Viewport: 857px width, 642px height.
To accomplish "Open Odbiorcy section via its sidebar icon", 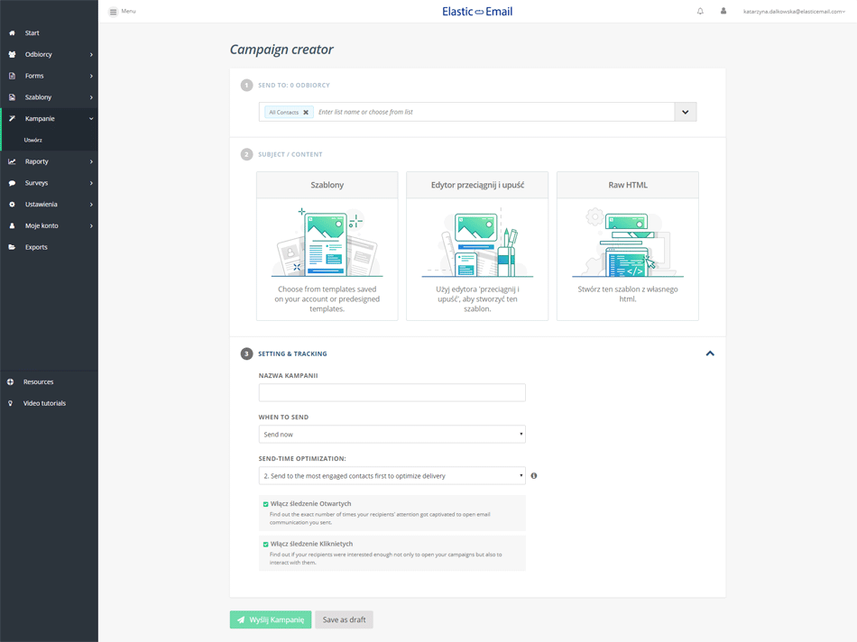I will click(11, 54).
